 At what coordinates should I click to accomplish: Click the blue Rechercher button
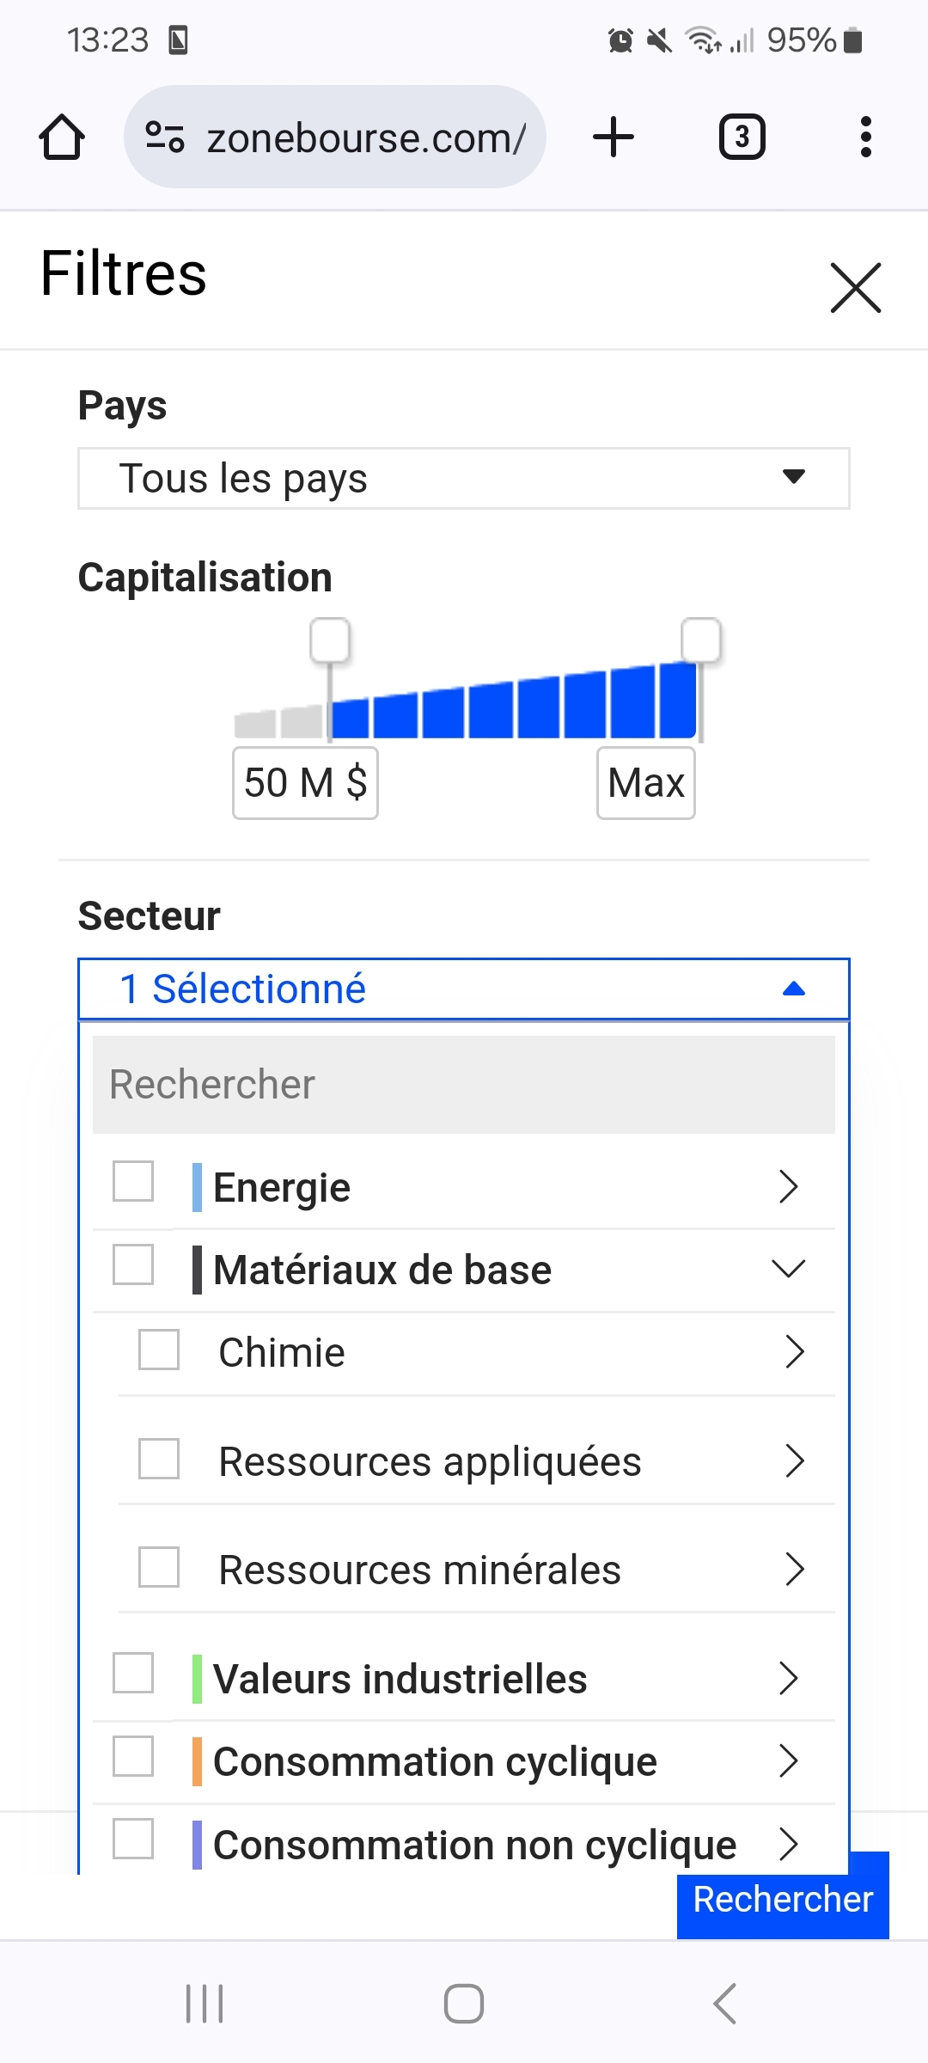click(783, 1900)
